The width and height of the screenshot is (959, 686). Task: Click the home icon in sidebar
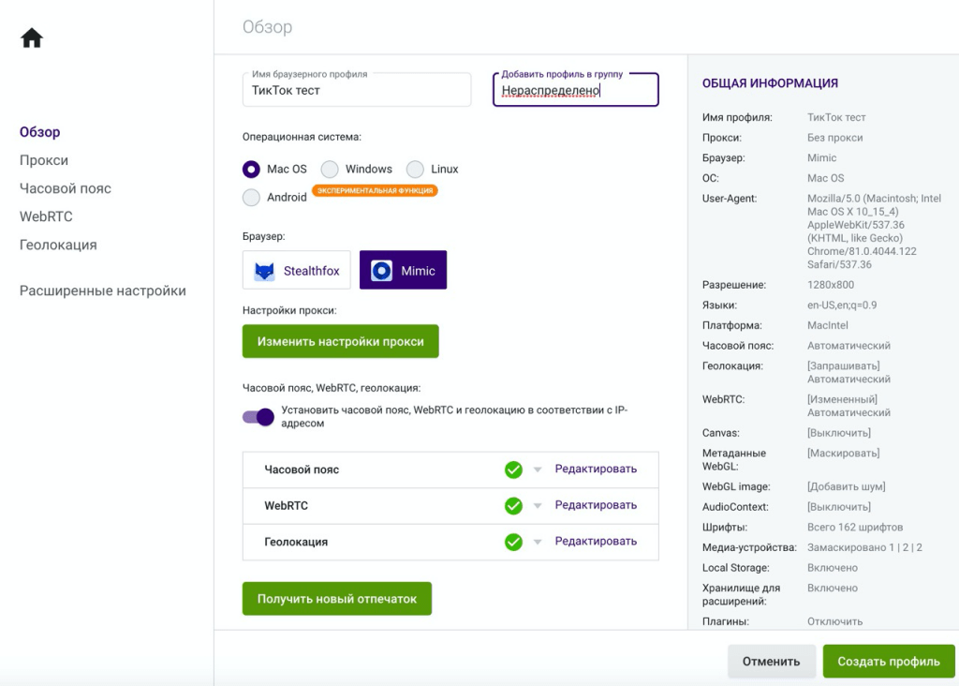pos(32,38)
